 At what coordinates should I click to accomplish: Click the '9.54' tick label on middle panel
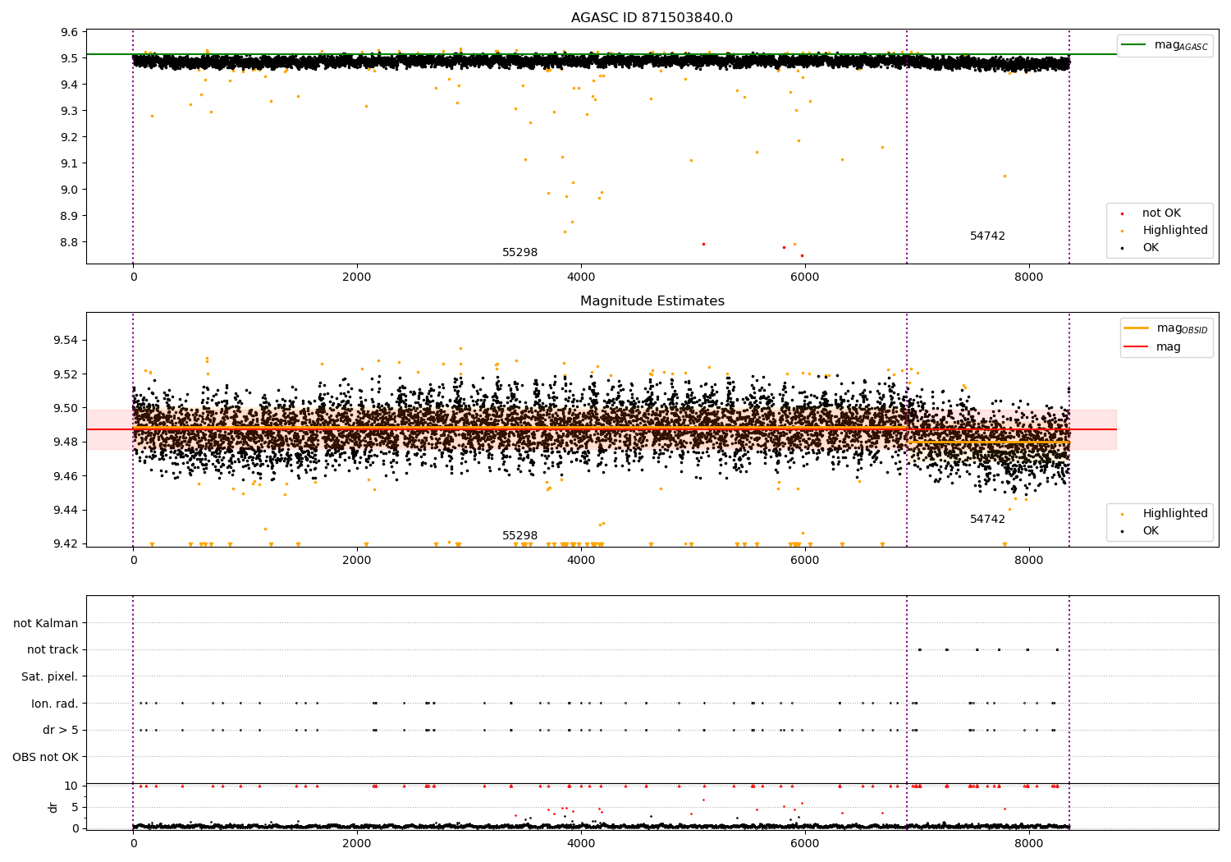(66, 341)
